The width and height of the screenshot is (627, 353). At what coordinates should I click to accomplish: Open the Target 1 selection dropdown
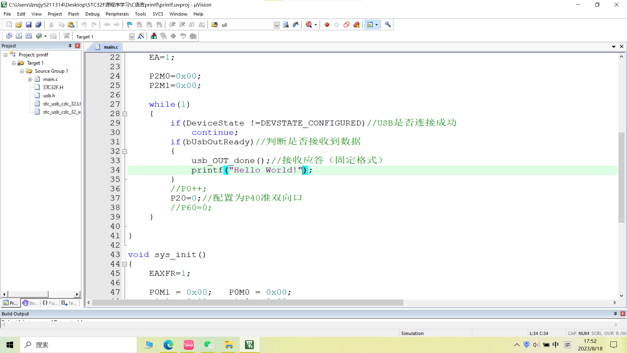[x=132, y=37]
